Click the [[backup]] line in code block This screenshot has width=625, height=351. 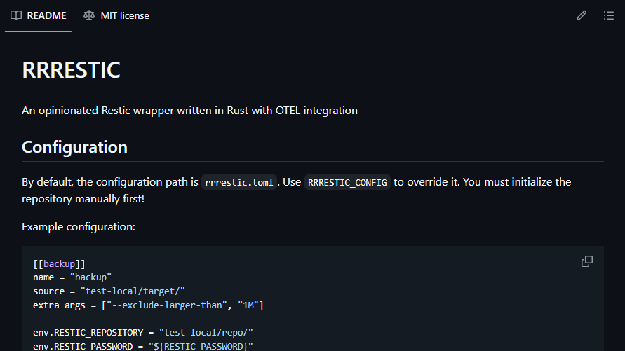click(x=59, y=263)
